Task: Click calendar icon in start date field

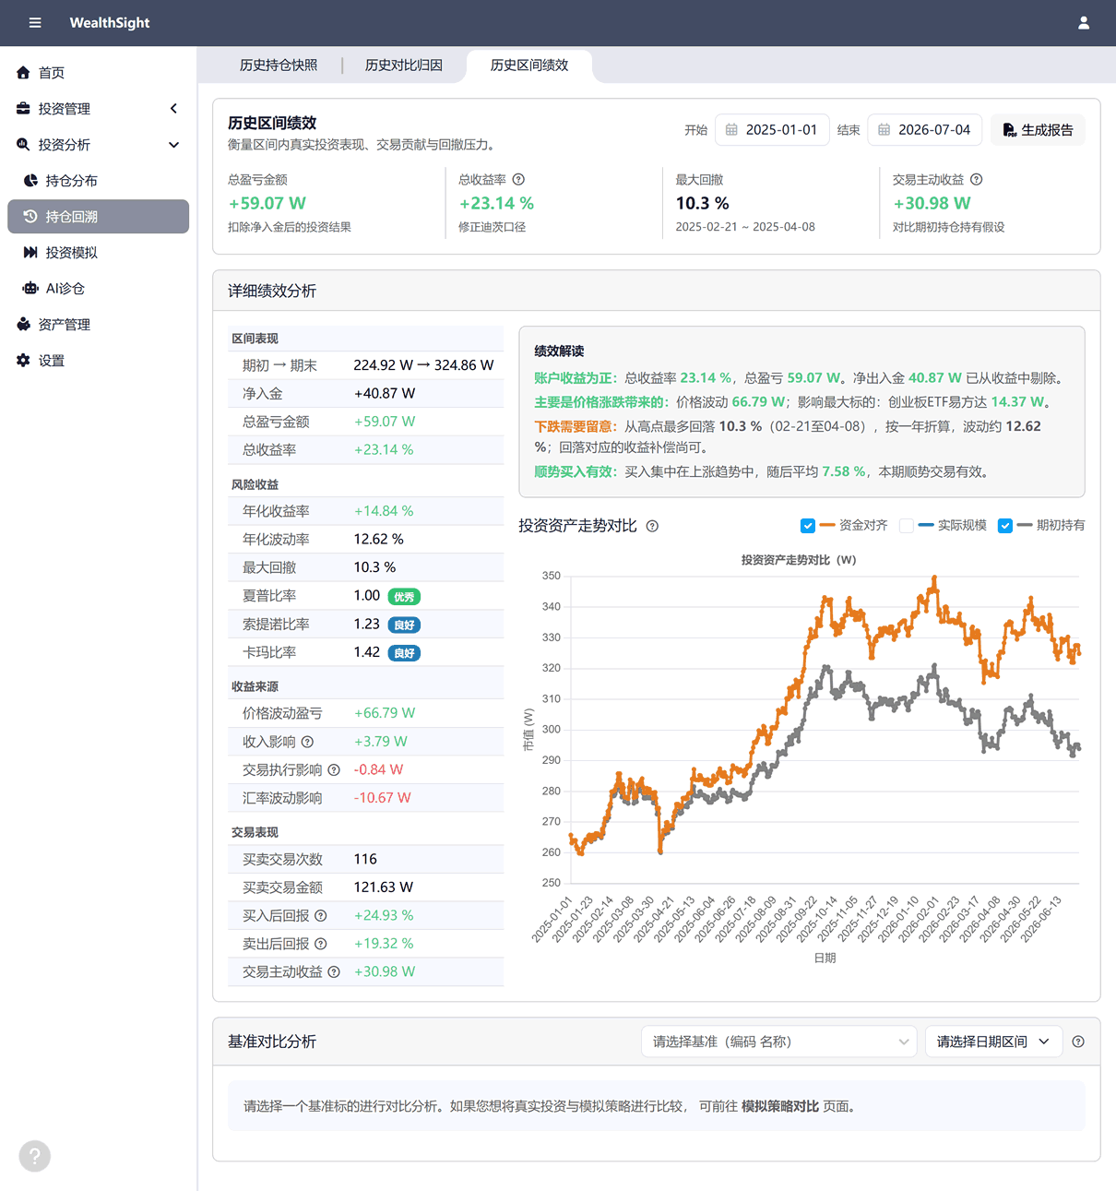Action: (x=731, y=130)
